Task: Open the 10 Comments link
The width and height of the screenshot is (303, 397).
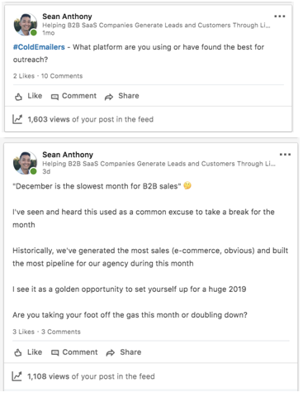Action: pyautogui.click(x=62, y=76)
